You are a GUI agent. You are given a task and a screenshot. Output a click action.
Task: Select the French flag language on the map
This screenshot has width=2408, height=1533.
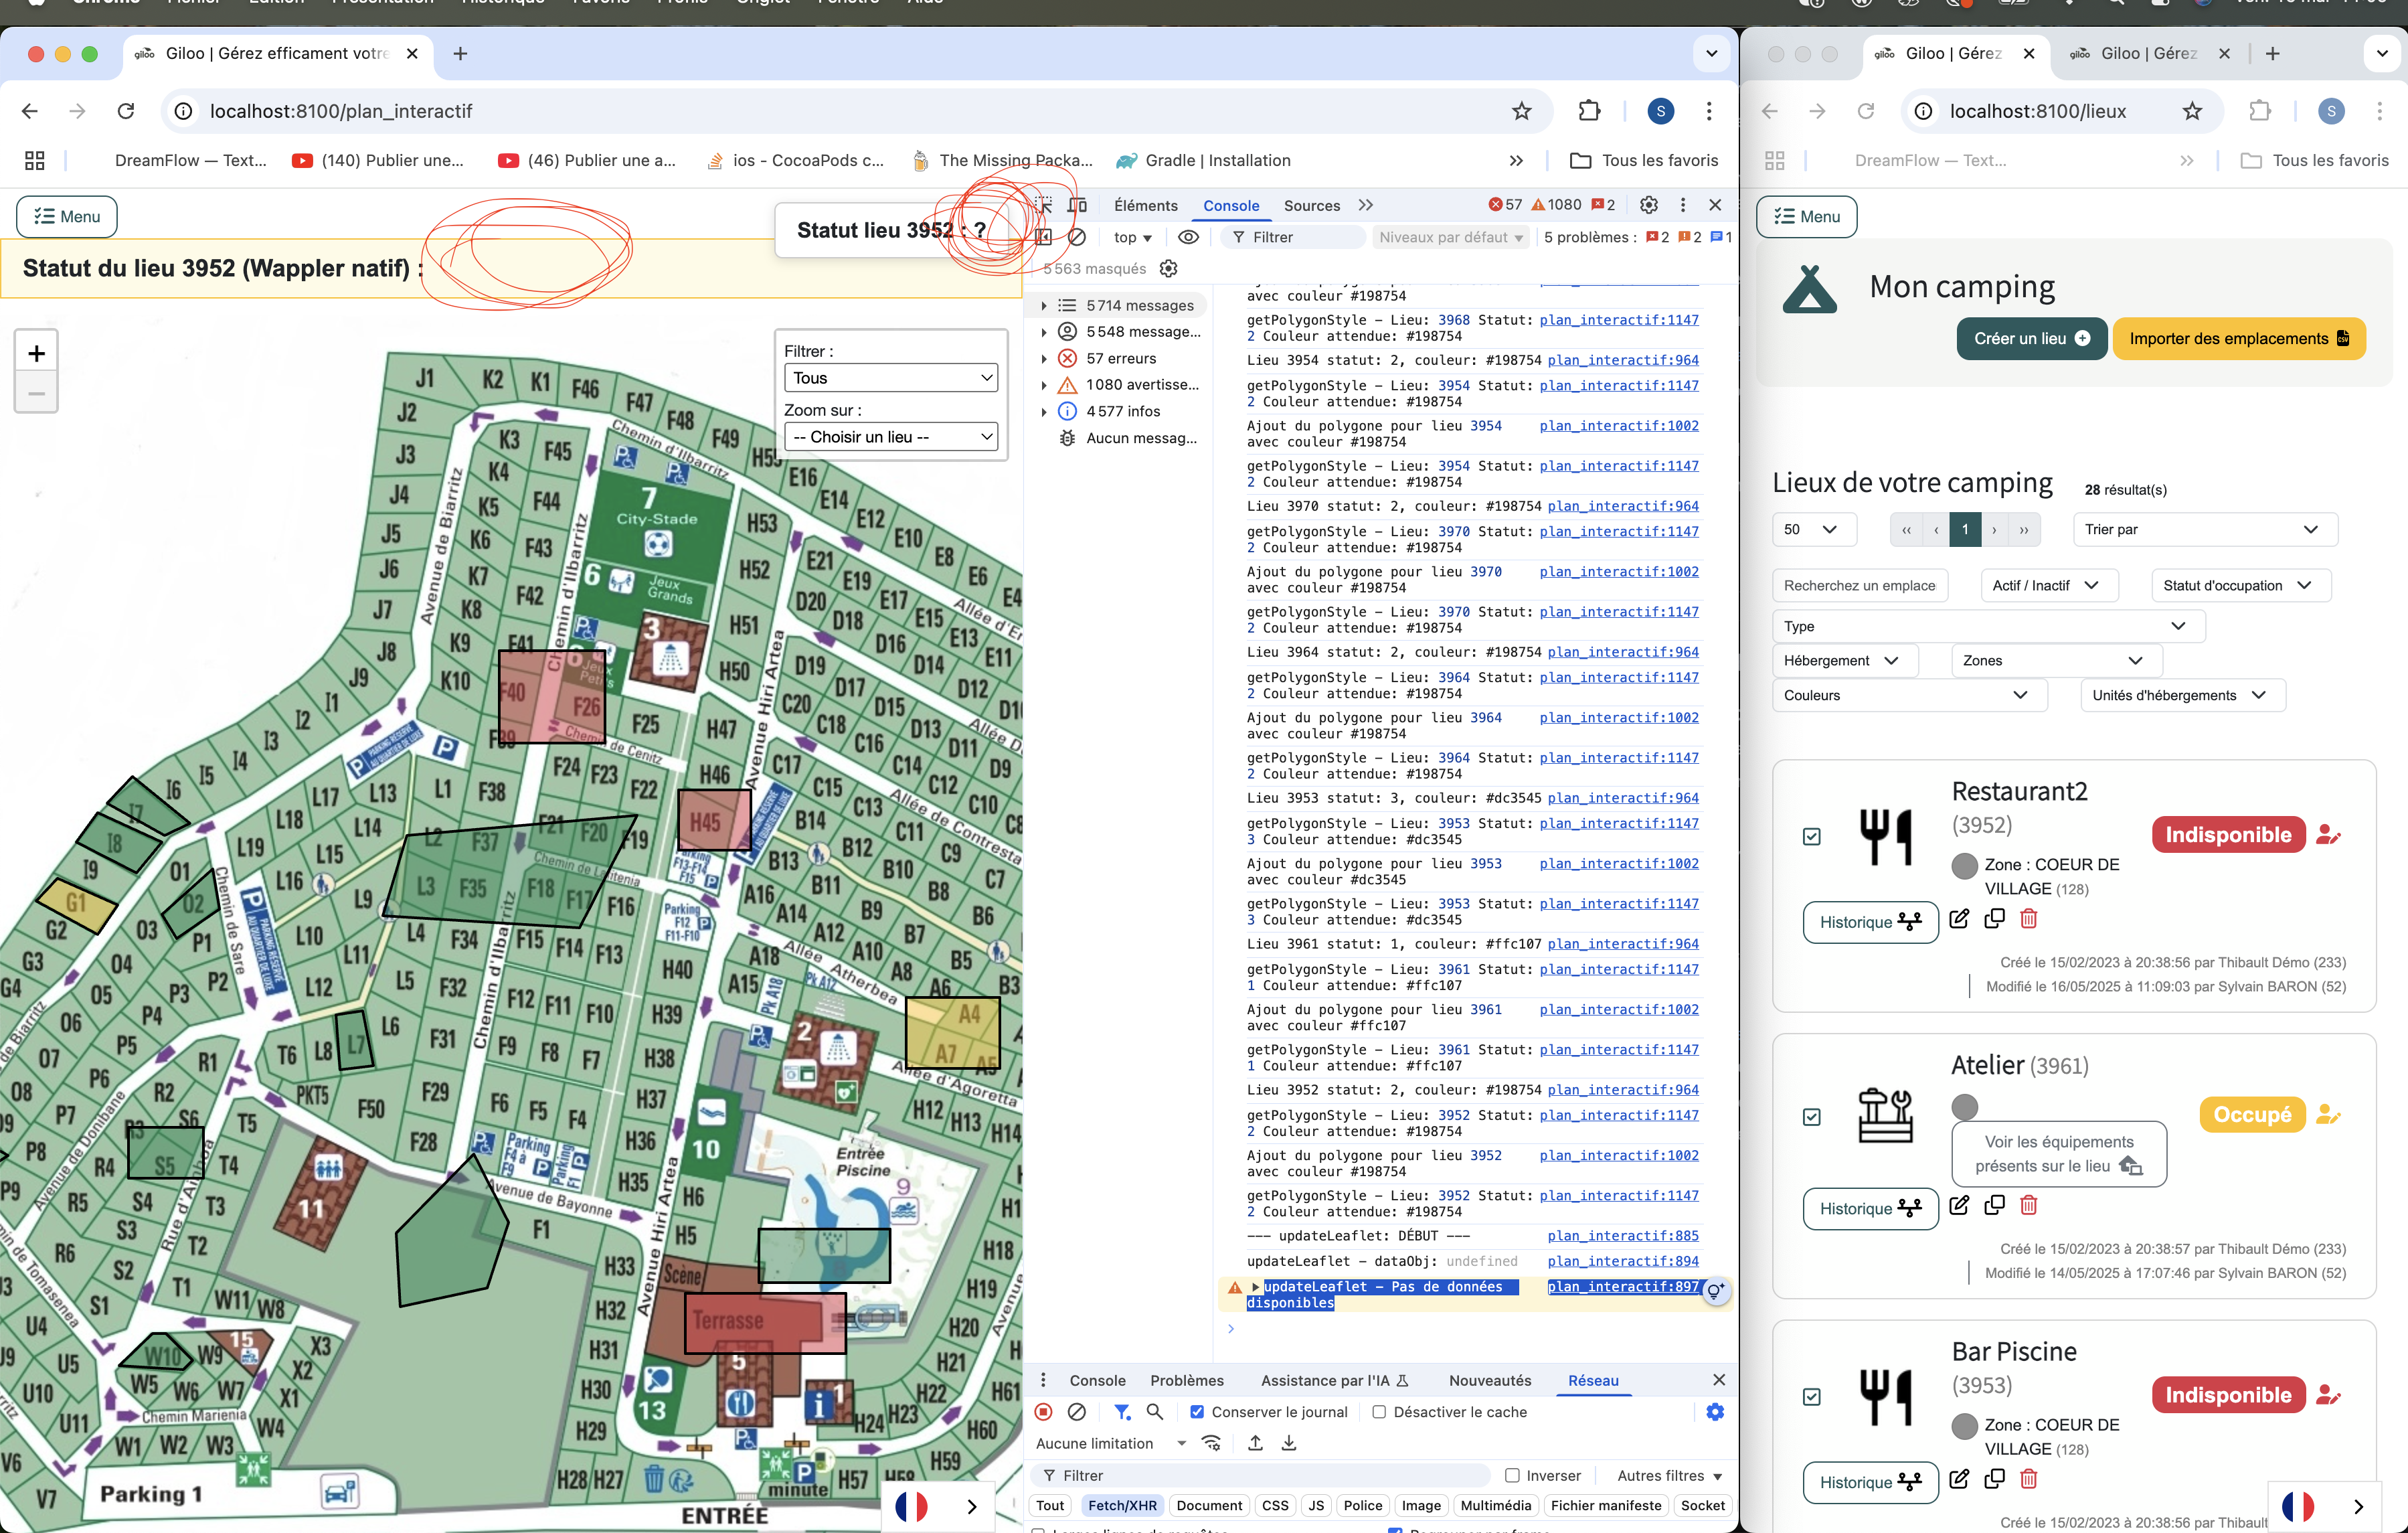pos(911,1506)
